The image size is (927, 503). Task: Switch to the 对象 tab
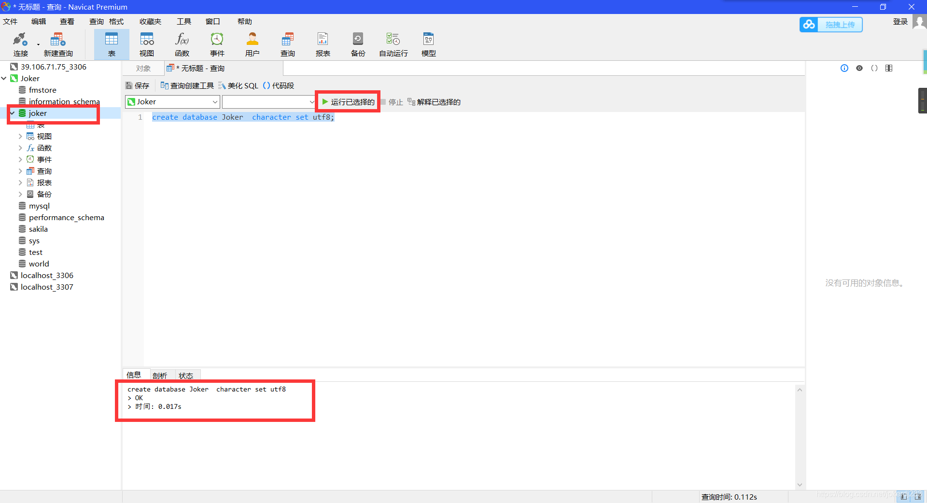143,69
